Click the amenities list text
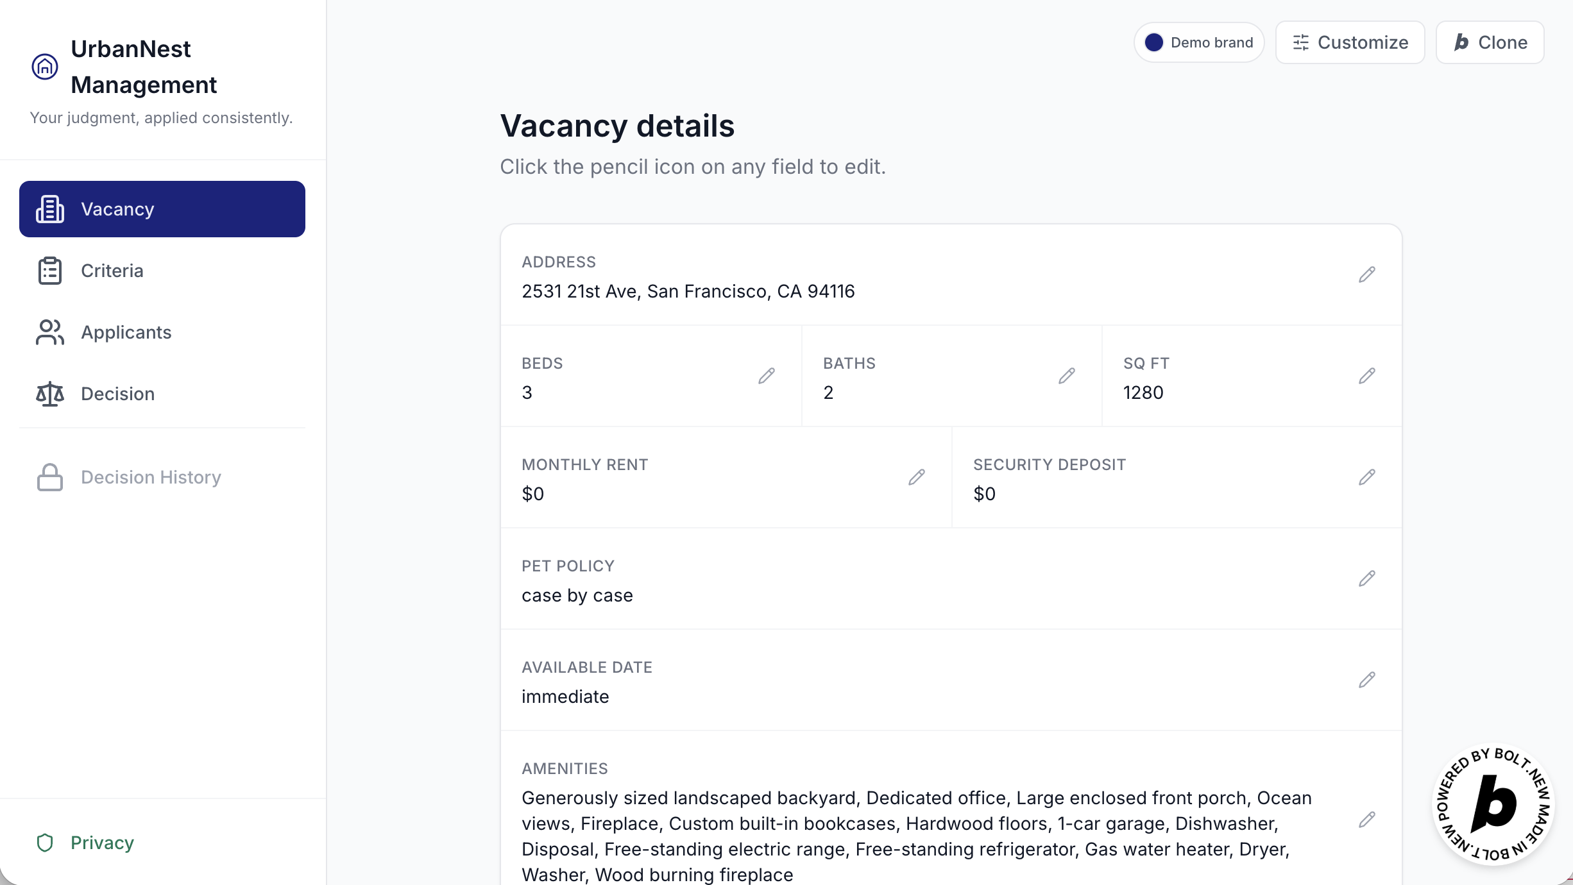Image resolution: width=1573 pixels, height=885 pixels. 917,836
